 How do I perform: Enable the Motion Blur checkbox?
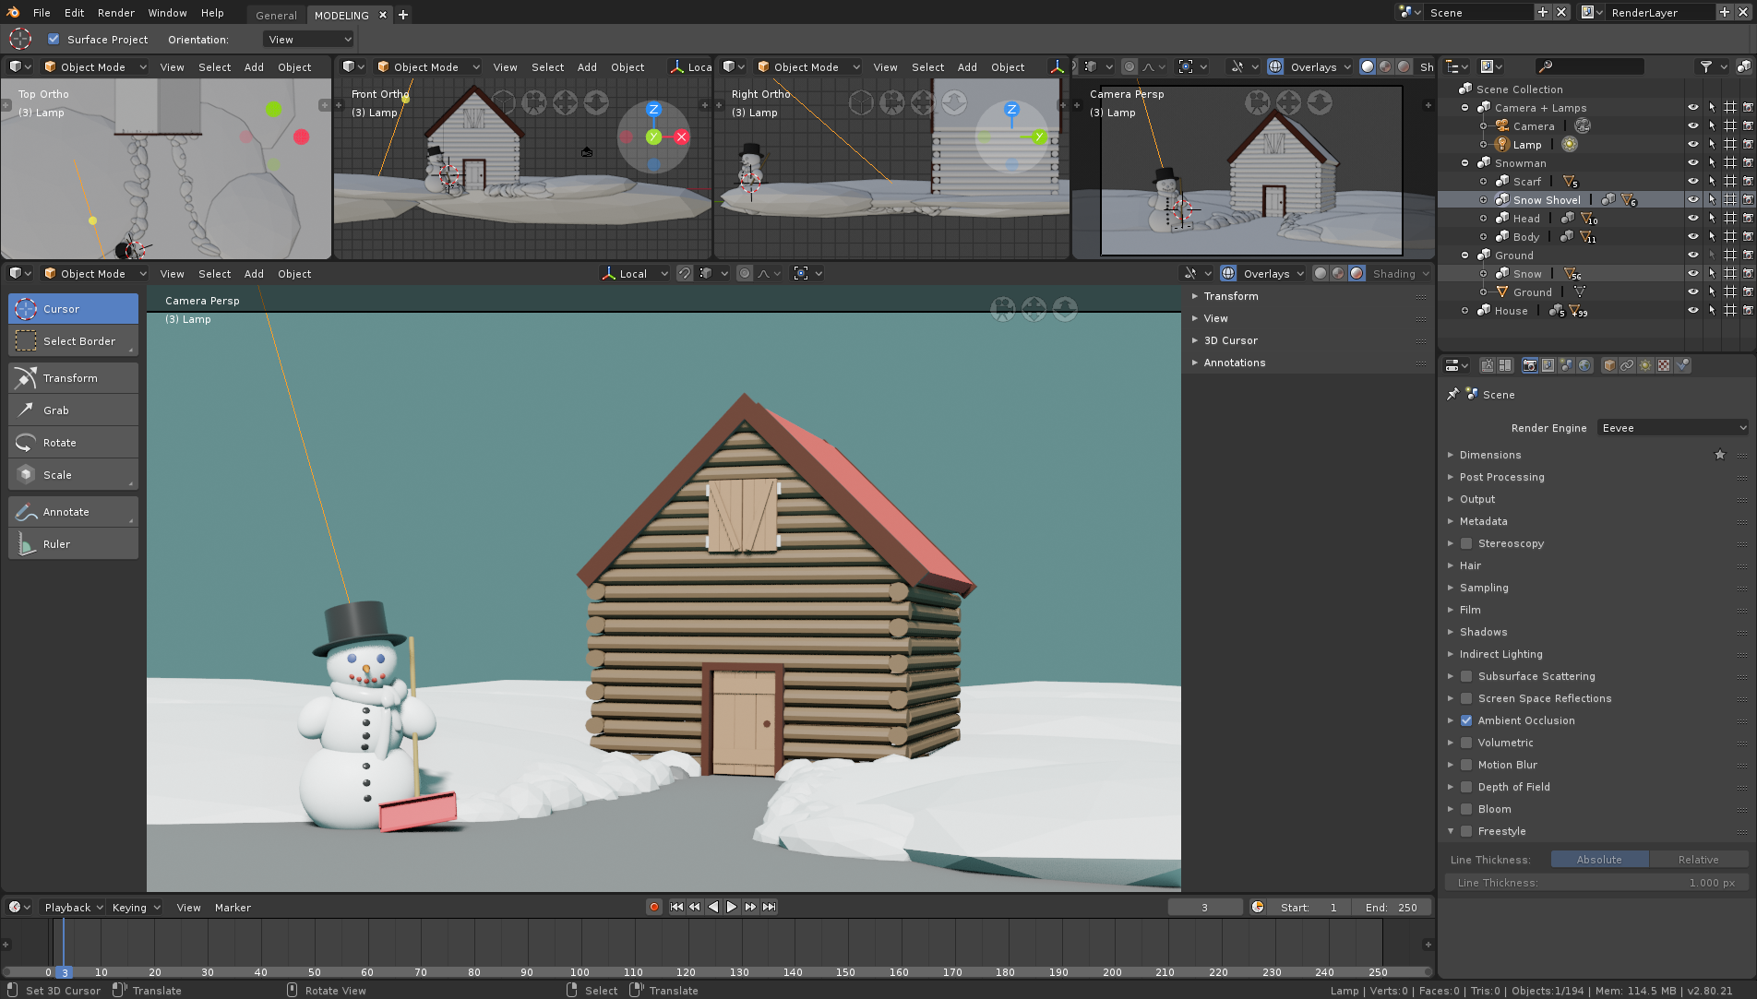(1466, 765)
